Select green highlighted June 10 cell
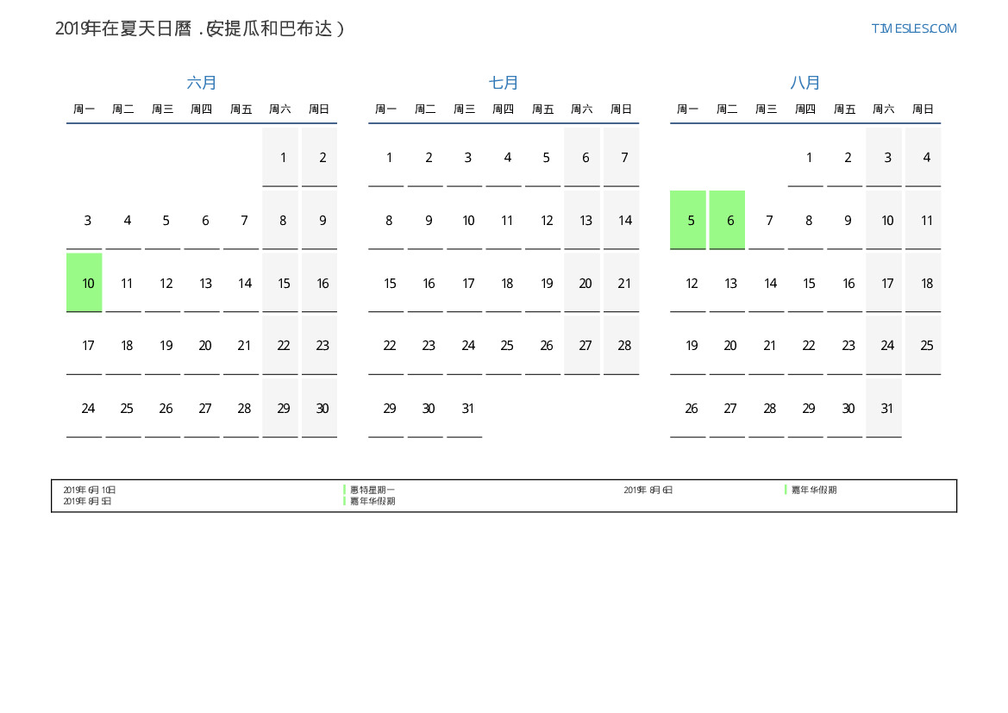This screenshot has height=713, width=1008. [85, 283]
